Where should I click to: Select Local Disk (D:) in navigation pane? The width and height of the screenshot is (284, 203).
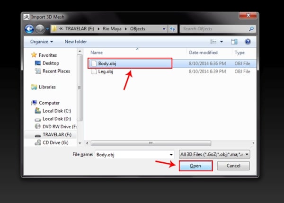pyautogui.click(x=57, y=119)
